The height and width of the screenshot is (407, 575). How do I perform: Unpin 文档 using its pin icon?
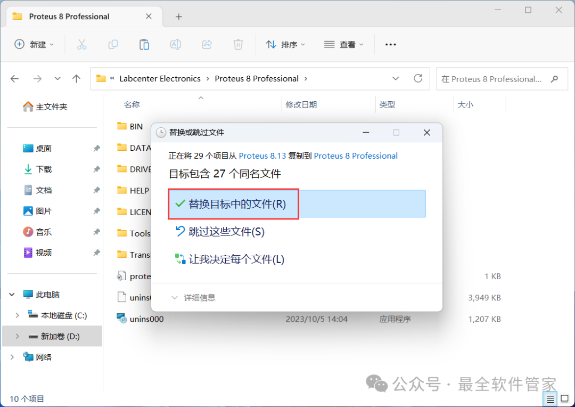click(x=96, y=190)
